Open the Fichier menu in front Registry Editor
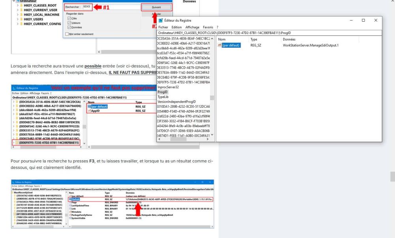395x238 pixels. (163, 27)
